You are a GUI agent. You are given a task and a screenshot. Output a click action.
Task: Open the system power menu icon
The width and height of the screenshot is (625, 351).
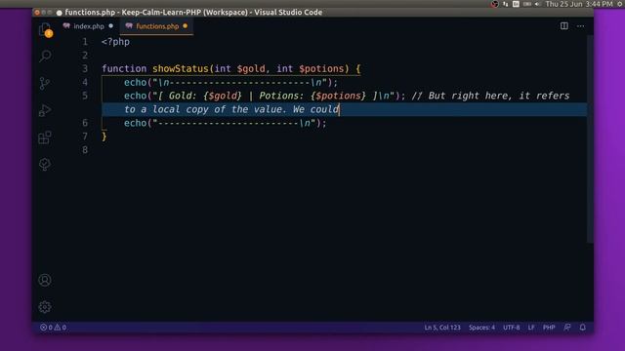coord(620,4)
